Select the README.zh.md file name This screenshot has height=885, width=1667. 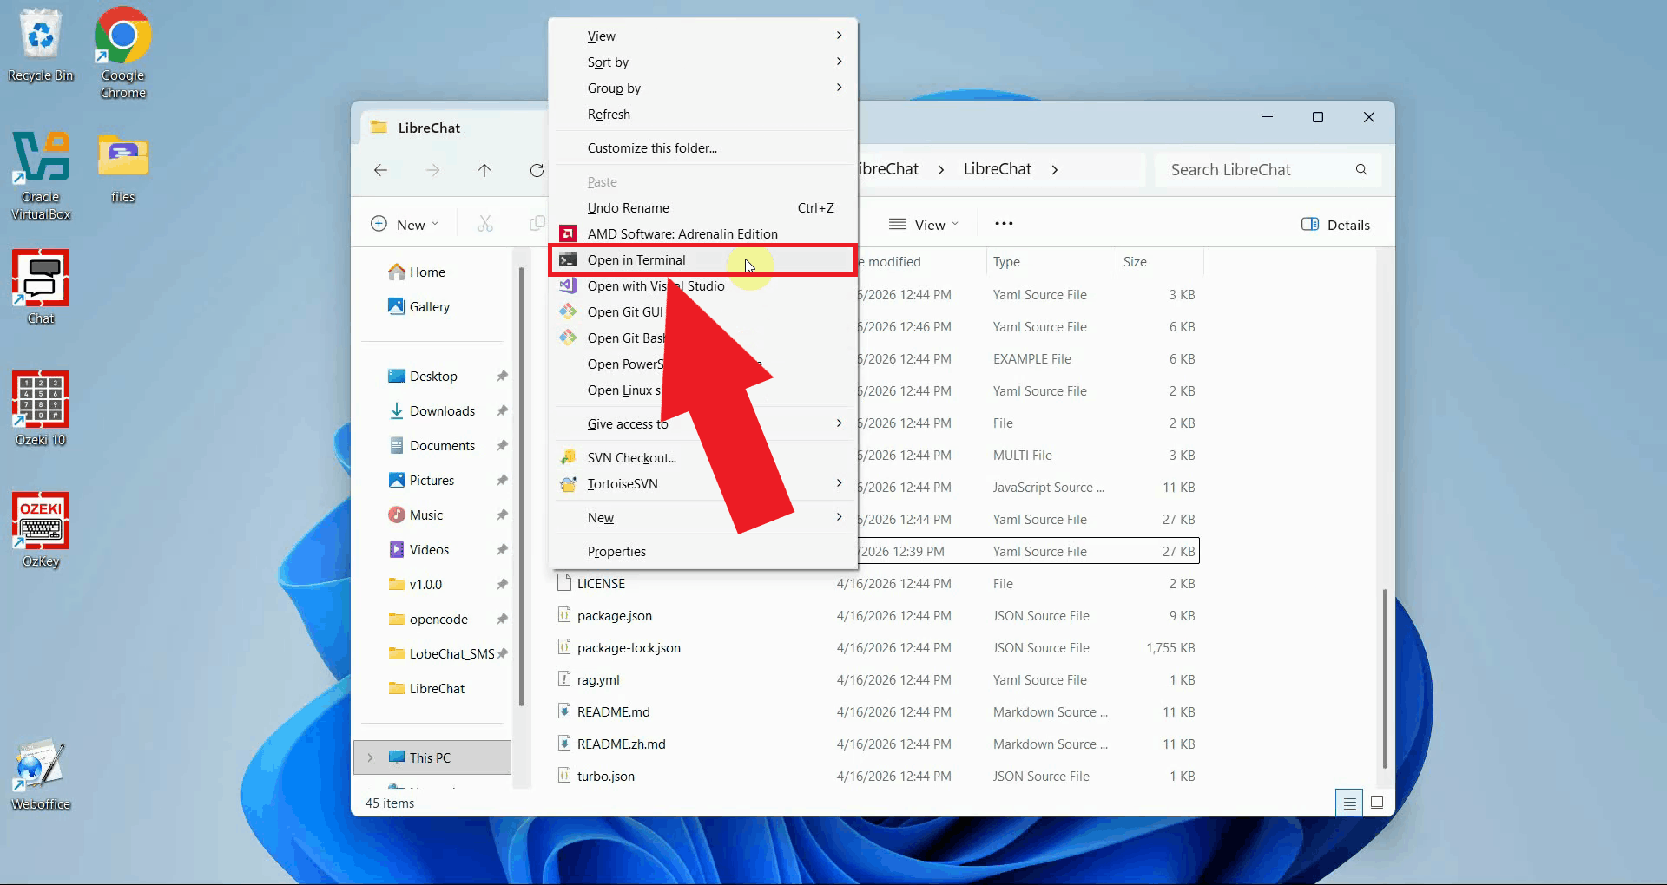tap(622, 744)
